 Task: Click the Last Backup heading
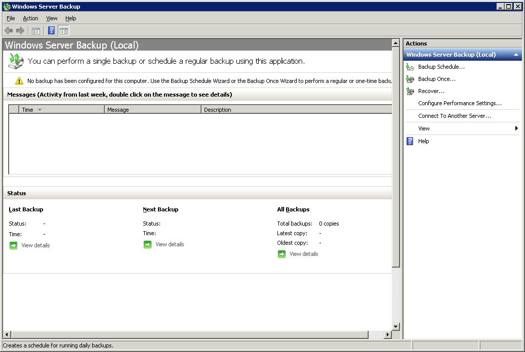(26, 209)
